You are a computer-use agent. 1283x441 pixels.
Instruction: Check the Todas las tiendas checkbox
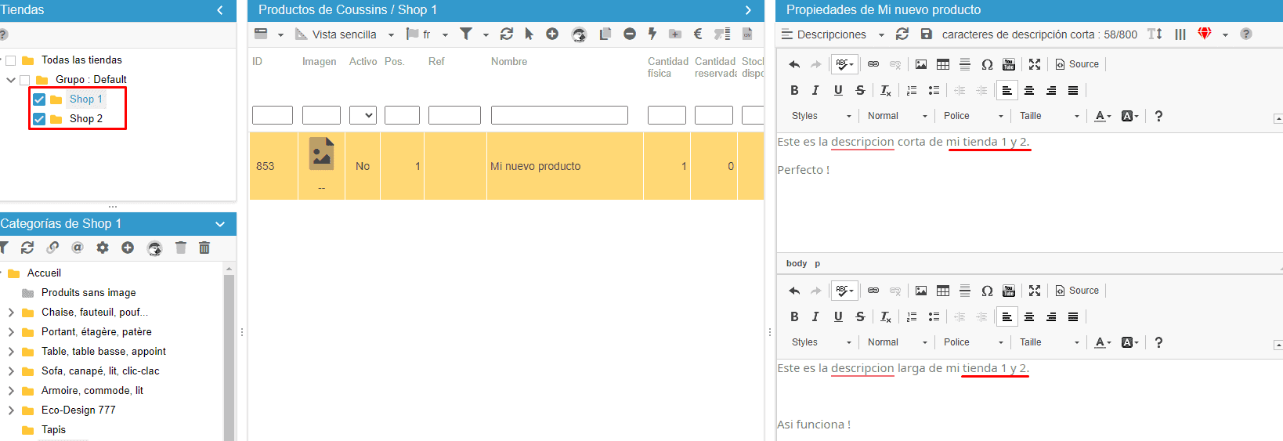tap(11, 60)
